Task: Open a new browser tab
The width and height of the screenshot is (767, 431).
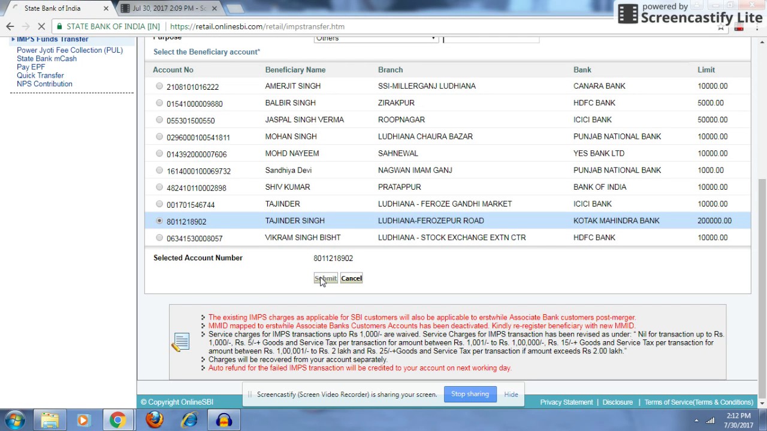Action: coord(235,8)
